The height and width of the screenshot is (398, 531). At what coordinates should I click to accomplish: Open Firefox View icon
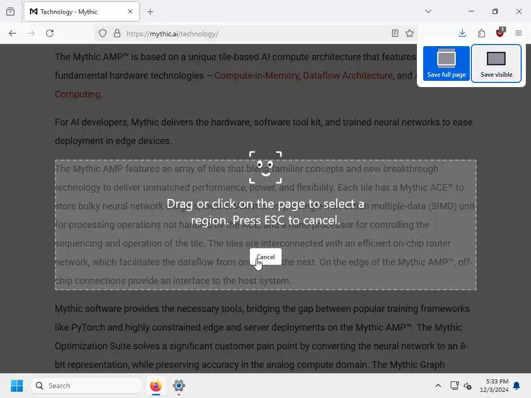10,11
